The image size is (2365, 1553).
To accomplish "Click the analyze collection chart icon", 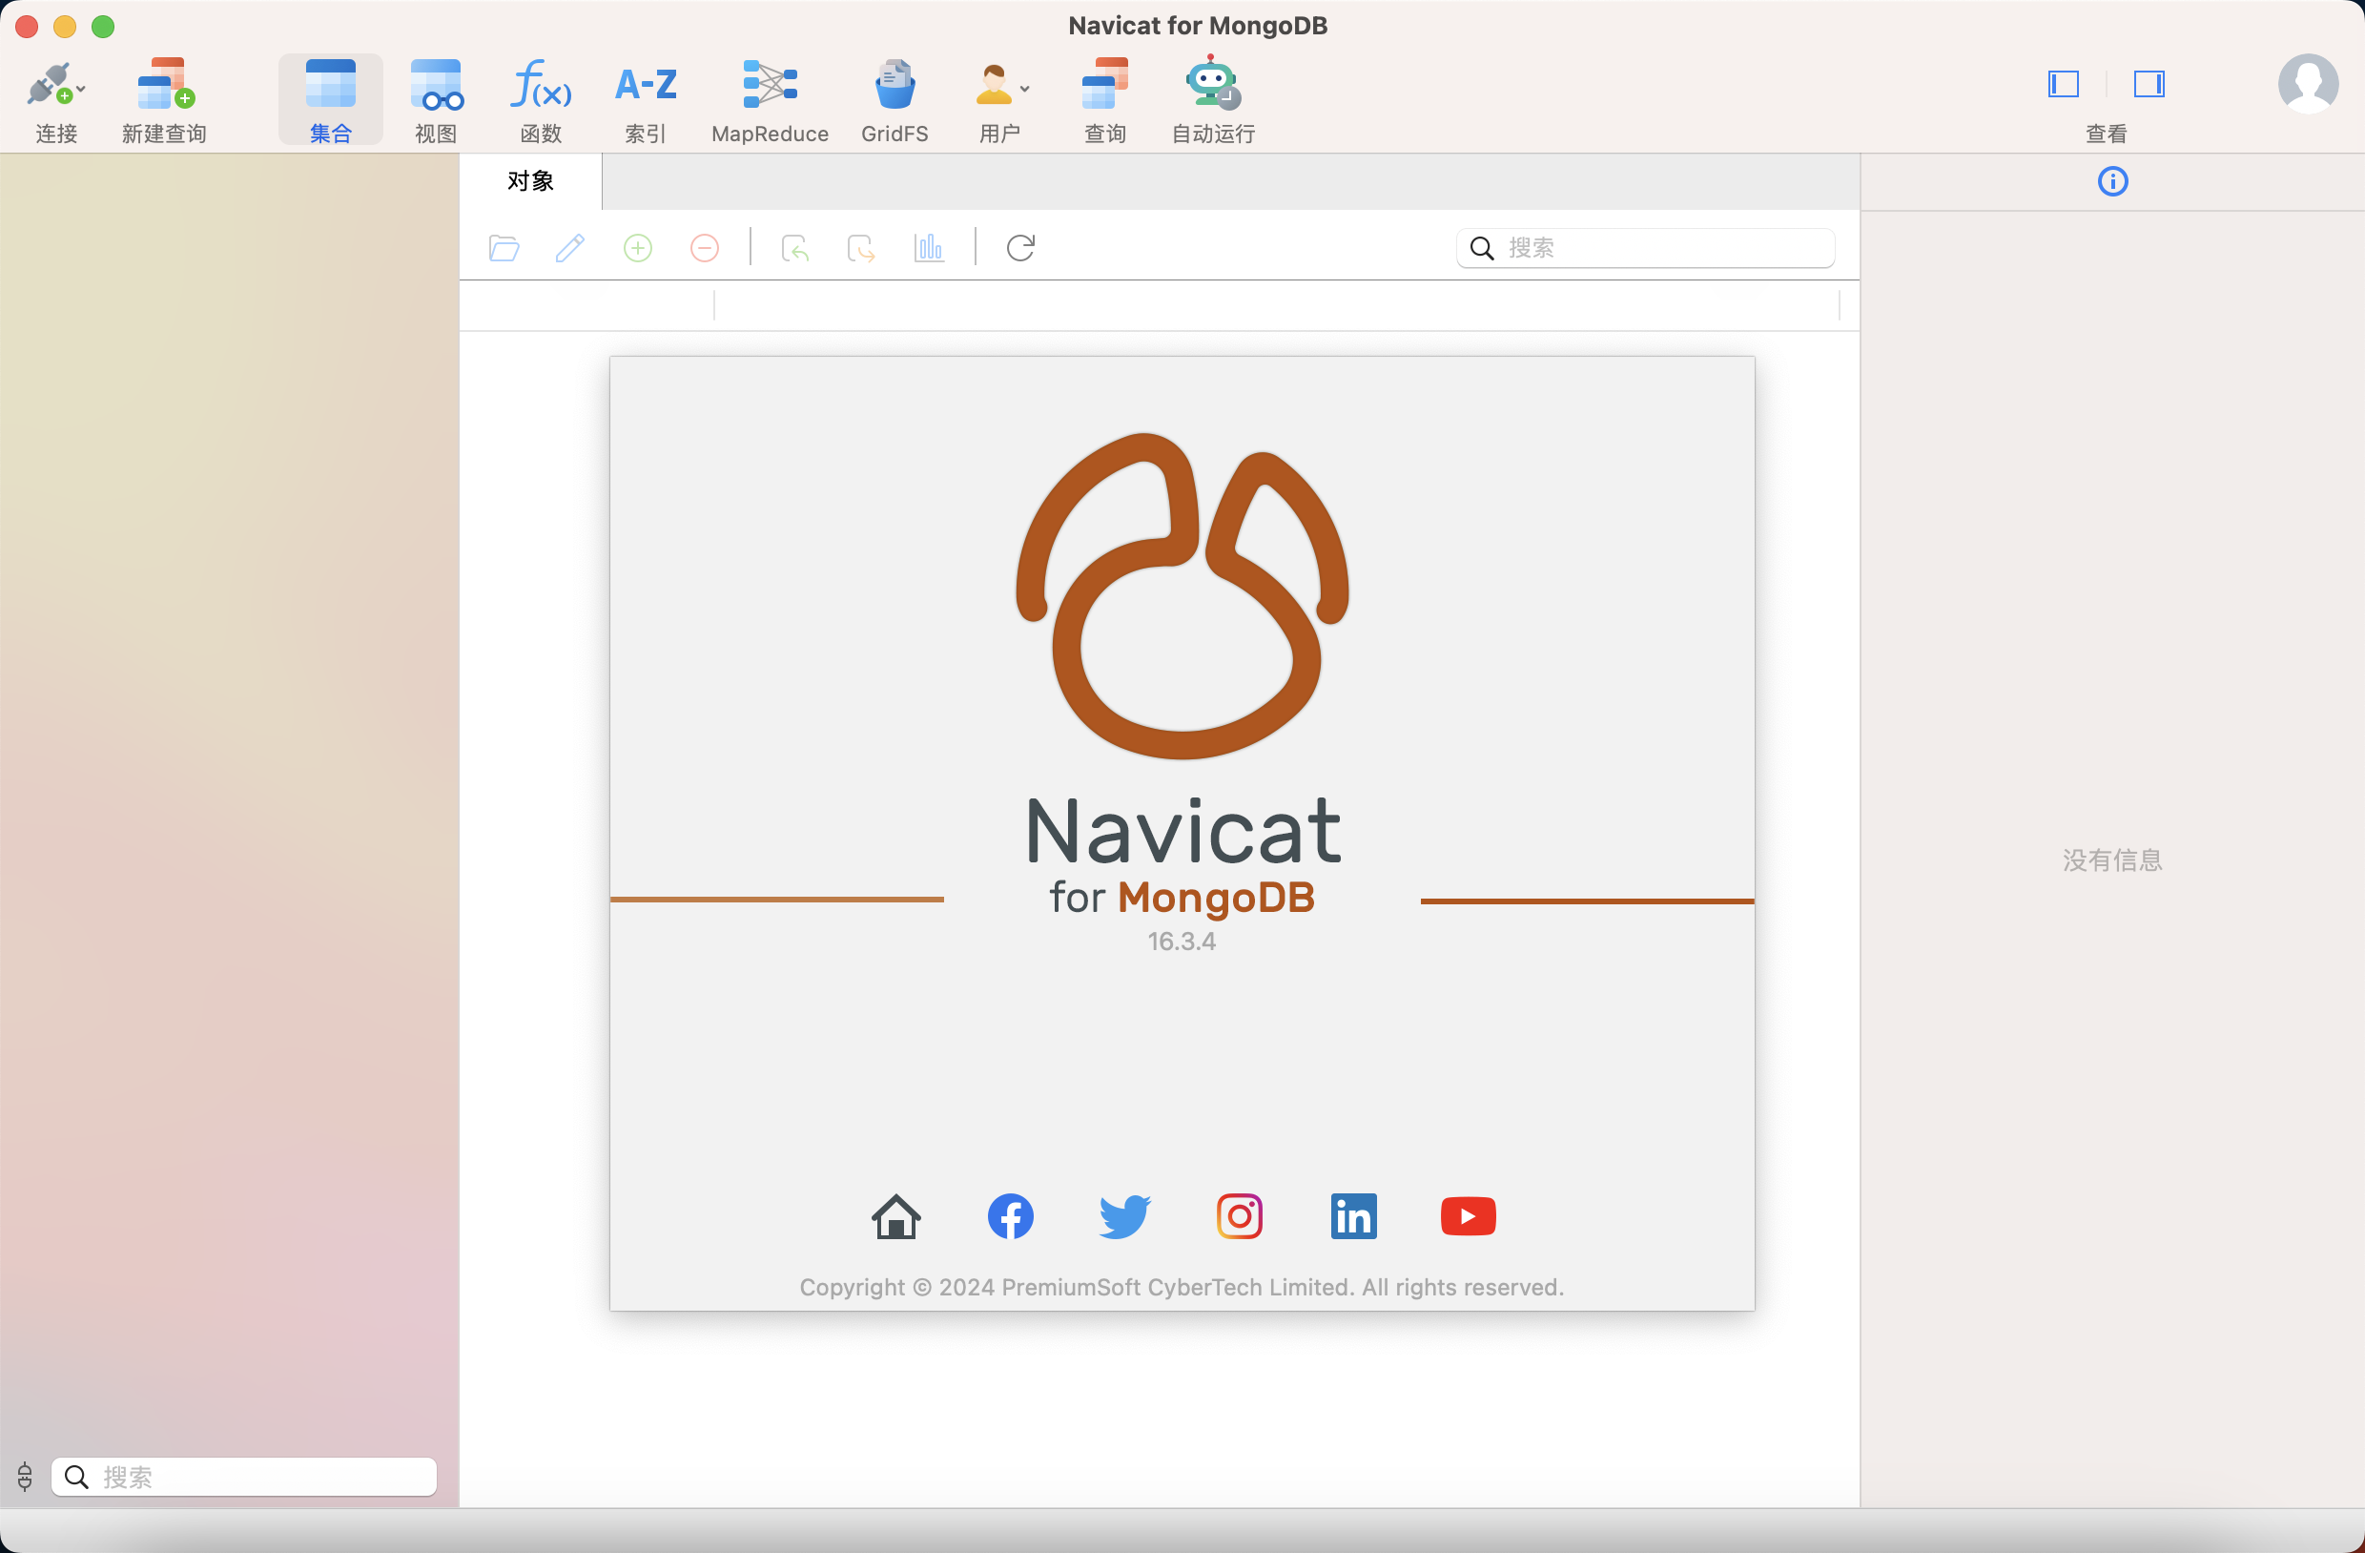I will [928, 248].
